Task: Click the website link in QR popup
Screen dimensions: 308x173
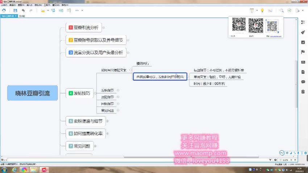Action: (276, 36)
